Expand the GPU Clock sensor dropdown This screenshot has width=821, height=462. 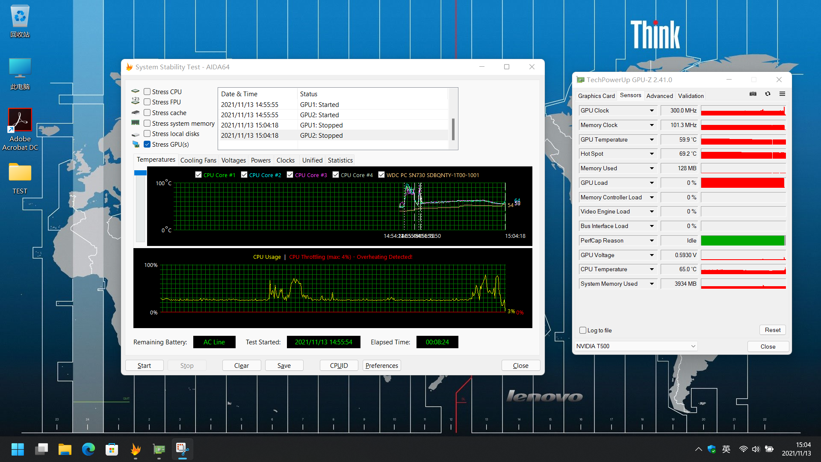[652, 110]
